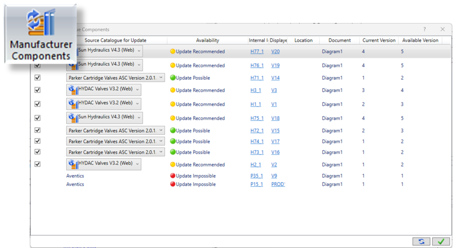This screenshot has height=248, width=457.
Task: Confirm with the green checkmark button
Action: click(441, 241)
